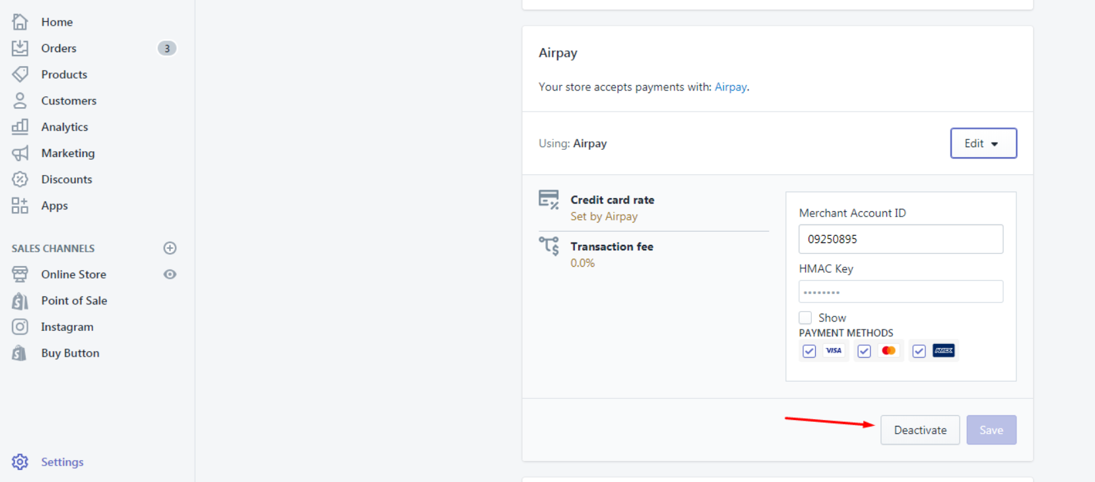
Task: Click the Discounts badge icon
Action: coord(20,179)
